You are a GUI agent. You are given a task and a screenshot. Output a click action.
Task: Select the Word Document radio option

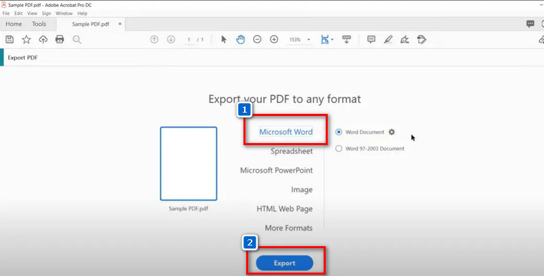(339, 132)
